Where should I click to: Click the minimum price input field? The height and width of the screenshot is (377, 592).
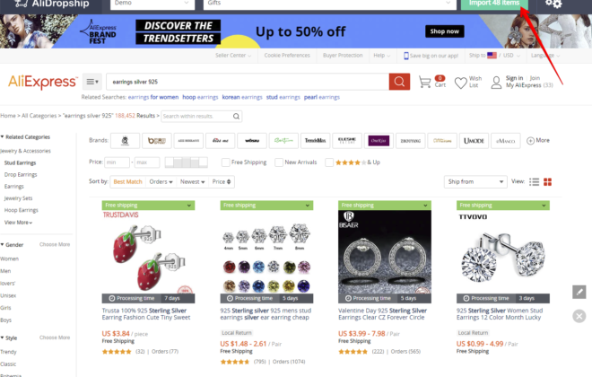(x=117, y=162)
